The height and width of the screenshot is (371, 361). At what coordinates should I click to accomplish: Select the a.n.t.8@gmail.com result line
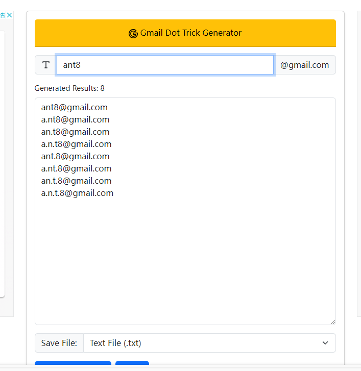click(x=77, y=193)
